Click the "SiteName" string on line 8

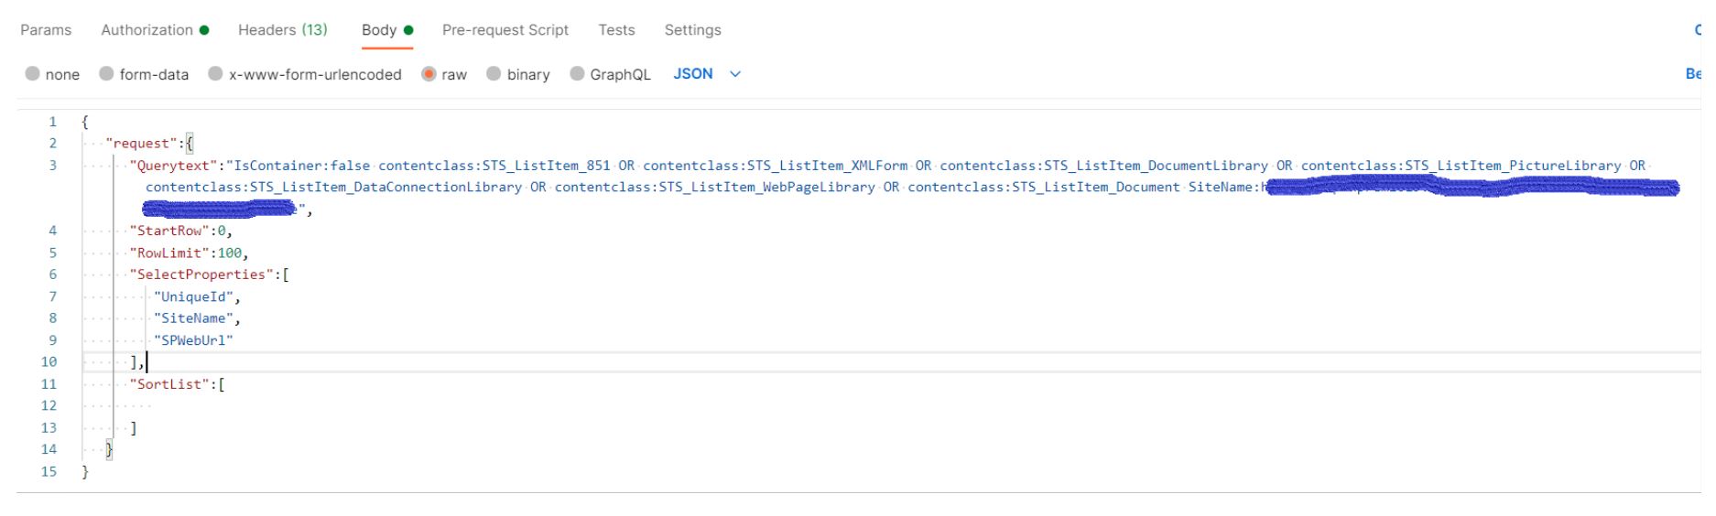[193, 318]
